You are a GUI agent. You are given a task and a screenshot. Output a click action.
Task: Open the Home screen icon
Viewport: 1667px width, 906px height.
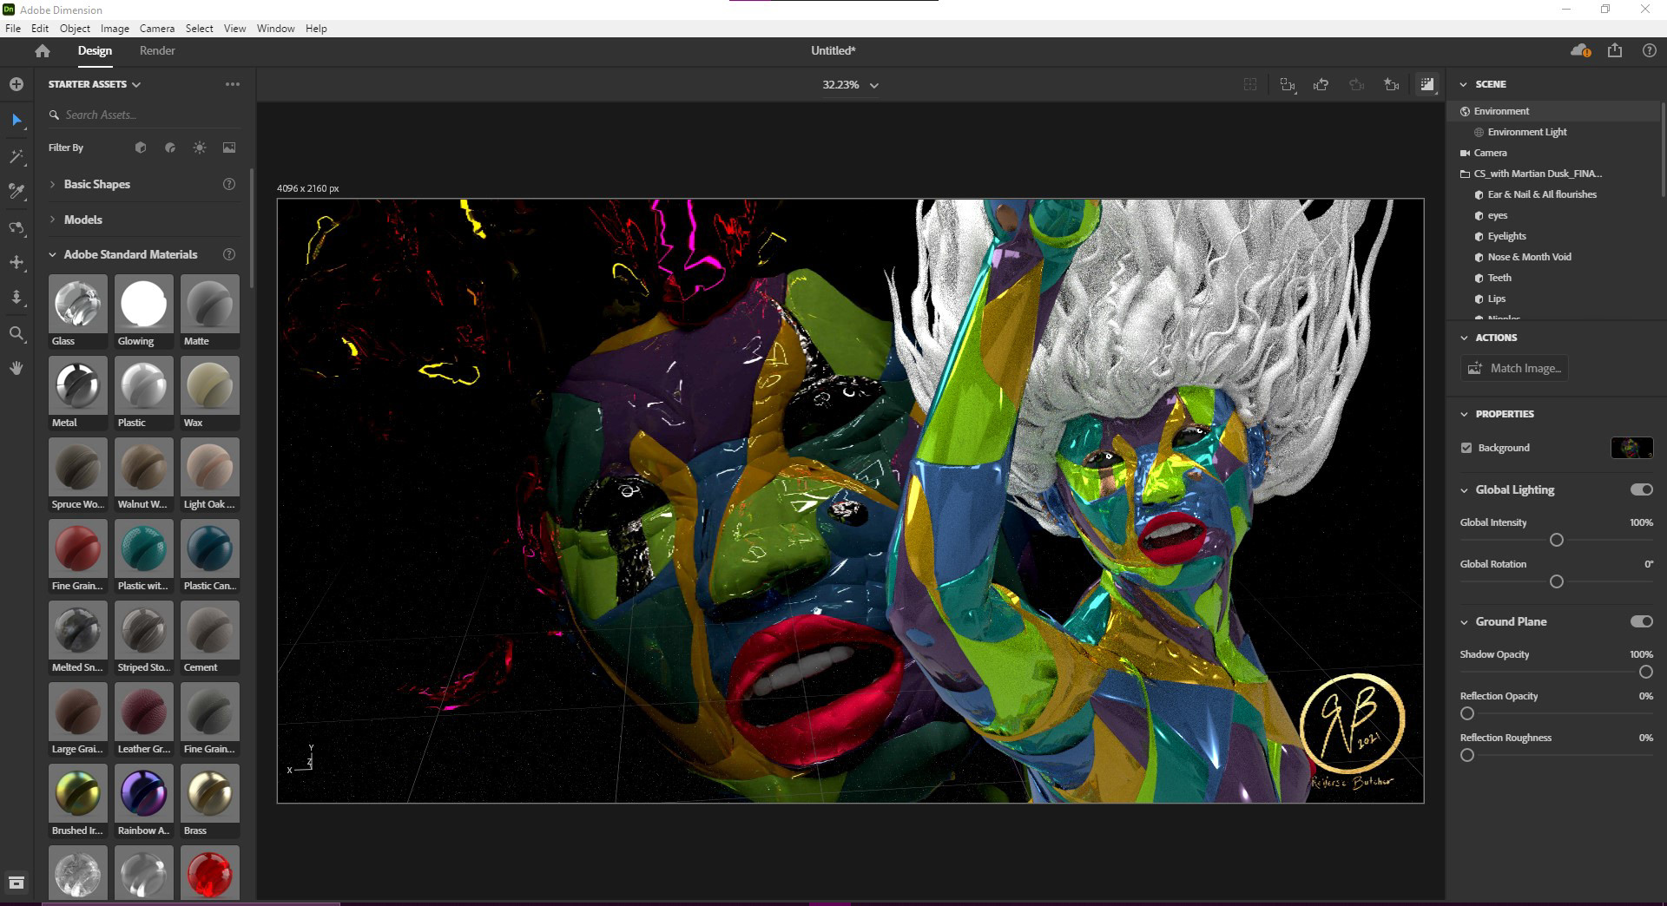[x=42, y=50]
